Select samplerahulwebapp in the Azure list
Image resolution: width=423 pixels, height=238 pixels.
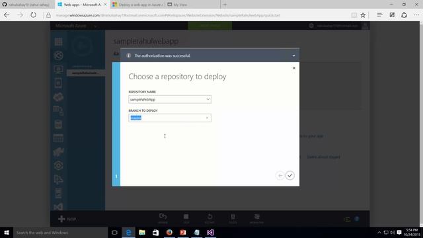point(86,73)
